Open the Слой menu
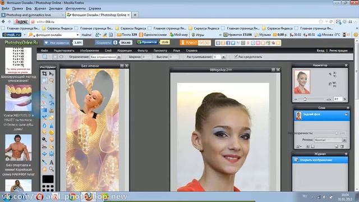 click(108, 50)
